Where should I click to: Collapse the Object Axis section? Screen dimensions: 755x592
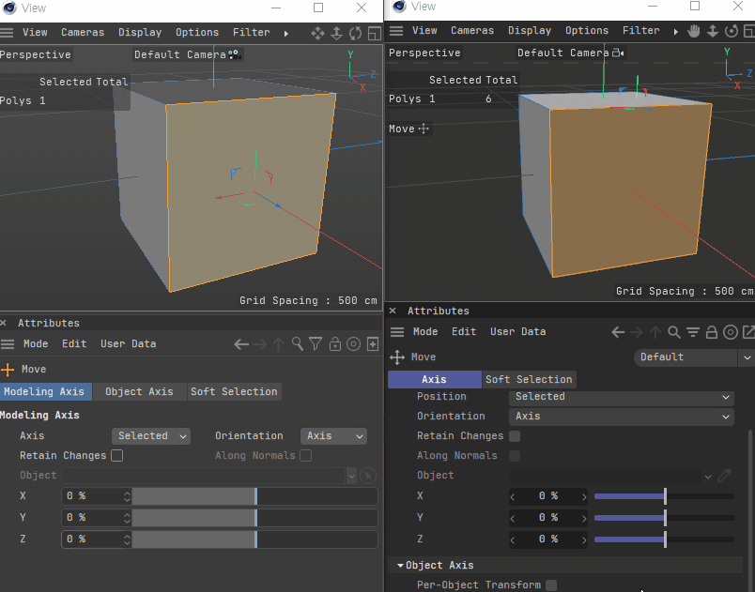(x=401, y=566)
